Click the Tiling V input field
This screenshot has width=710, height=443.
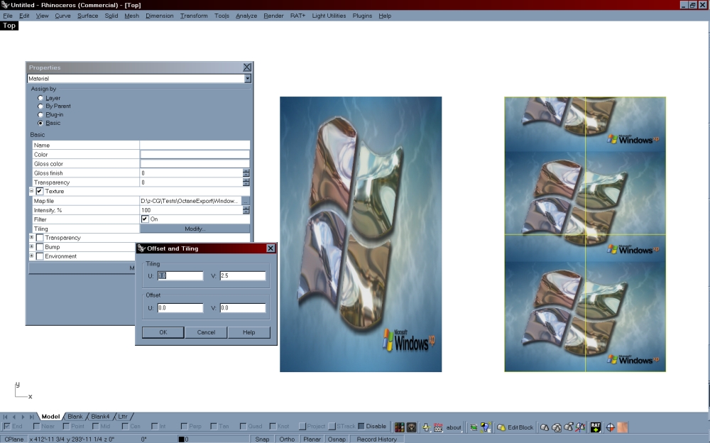click(x=243, y=276)
